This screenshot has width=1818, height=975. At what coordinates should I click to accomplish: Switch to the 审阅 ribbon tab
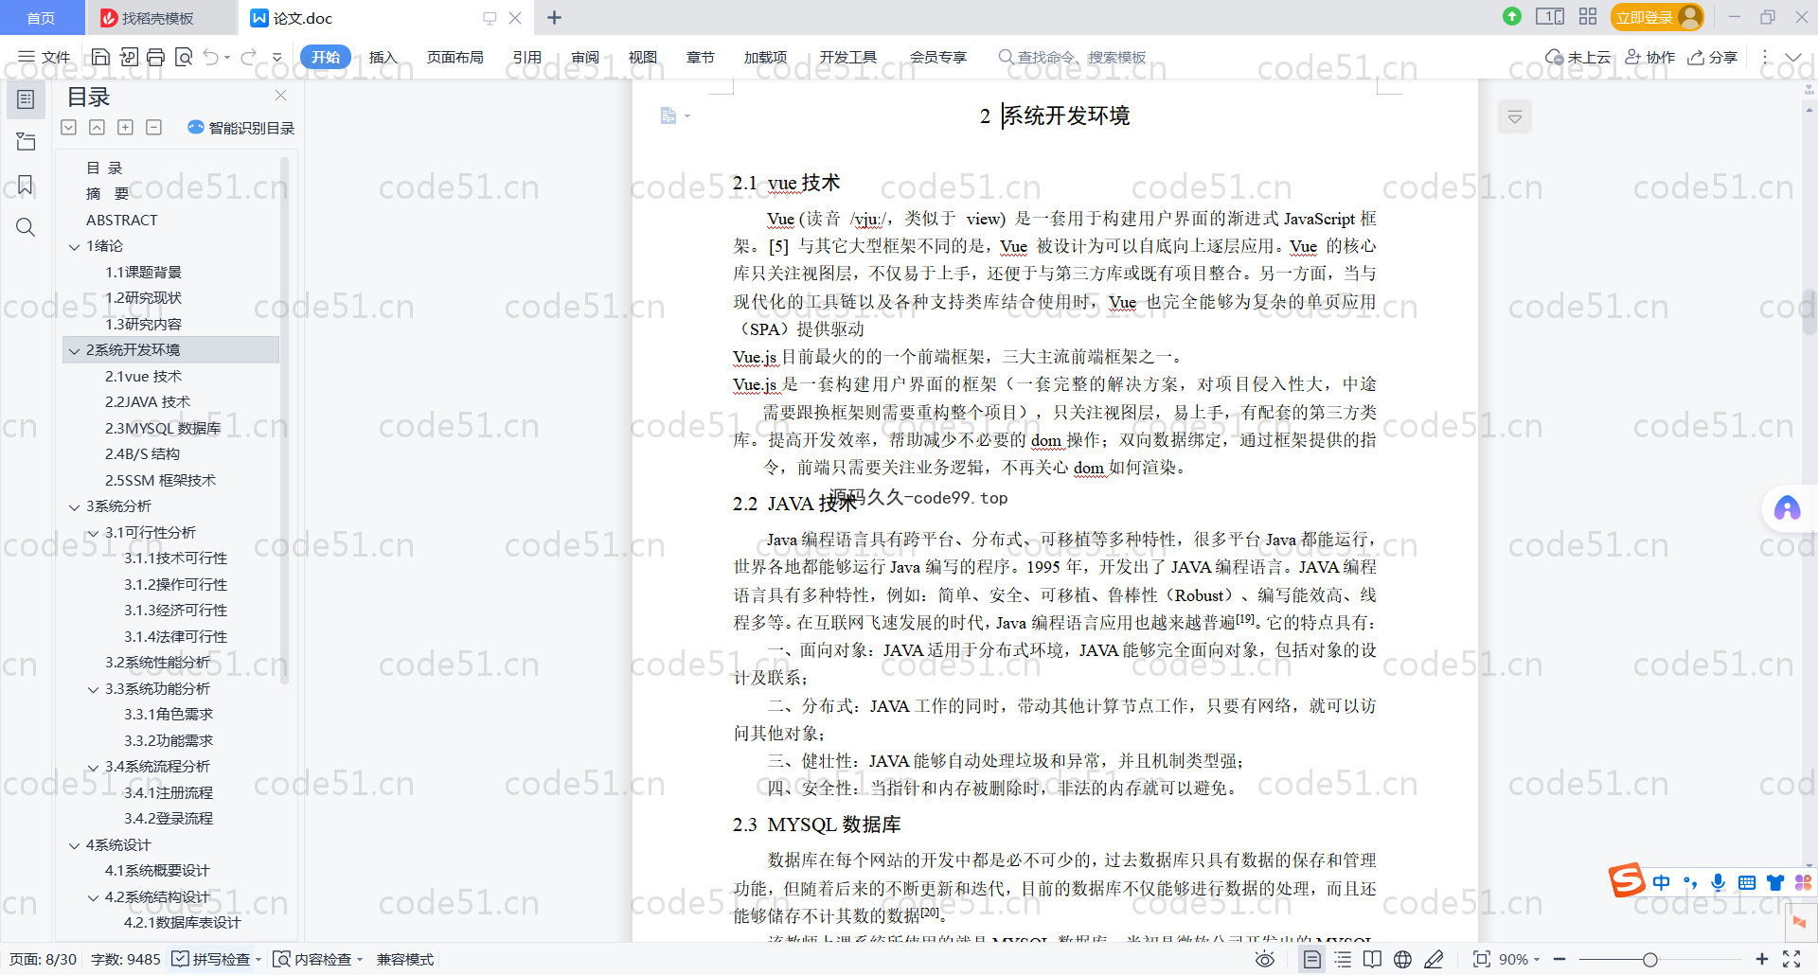point(585,57)
